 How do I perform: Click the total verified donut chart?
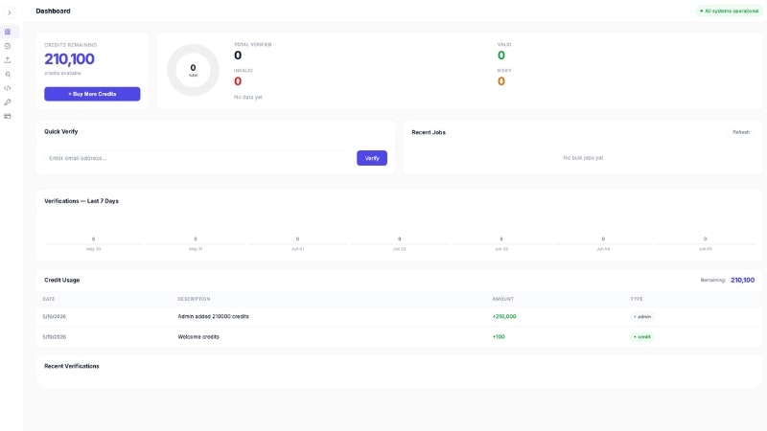pos(194,70)
